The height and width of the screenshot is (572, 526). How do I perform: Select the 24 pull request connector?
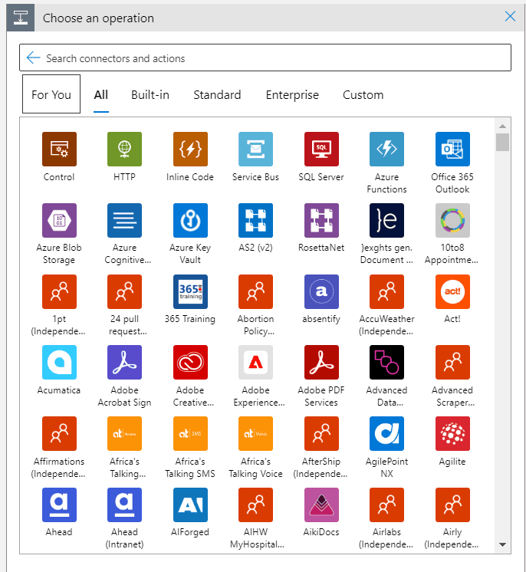(x=124, y=291)
